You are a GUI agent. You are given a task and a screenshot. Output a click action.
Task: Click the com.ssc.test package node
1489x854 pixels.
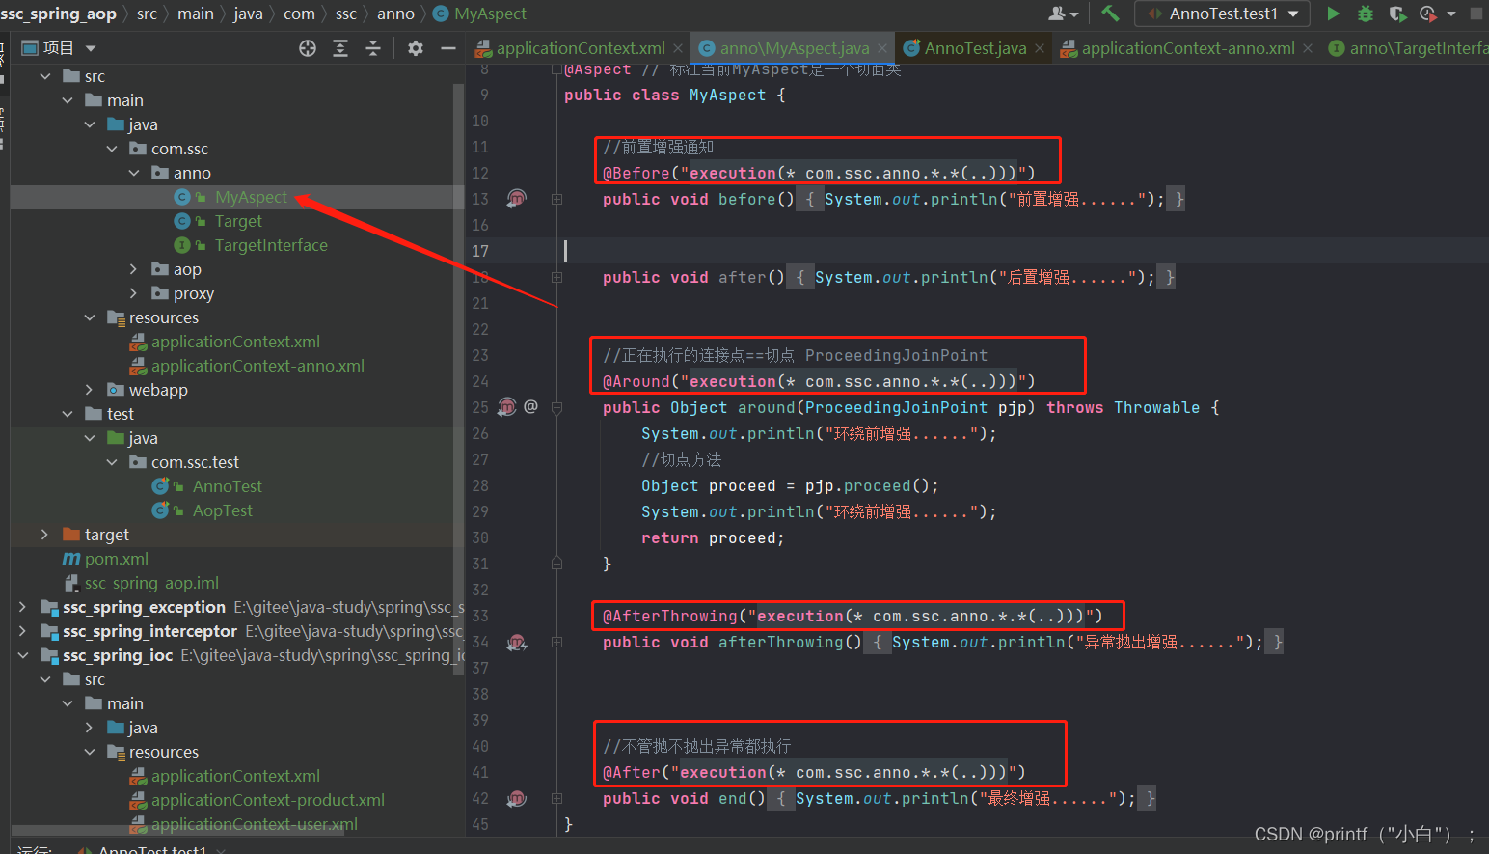point(195,462)
